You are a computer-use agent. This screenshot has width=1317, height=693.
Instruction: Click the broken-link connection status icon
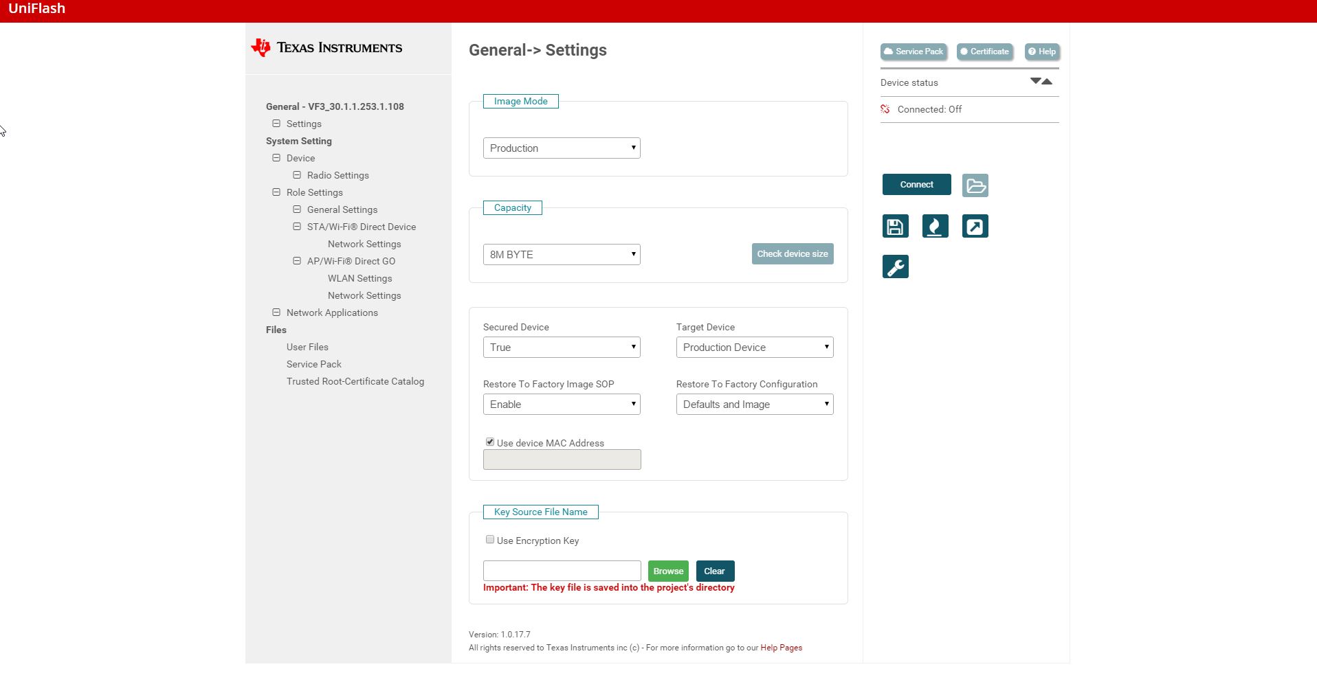coord(885,109)
